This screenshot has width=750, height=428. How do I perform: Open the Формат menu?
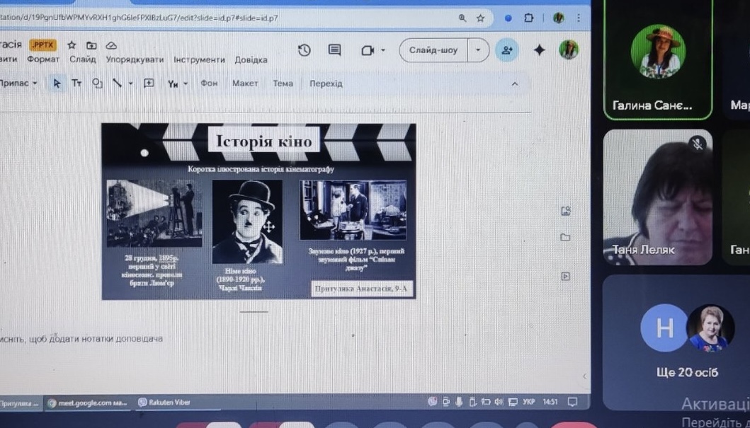pyautogui.click(x=43, y=60)
